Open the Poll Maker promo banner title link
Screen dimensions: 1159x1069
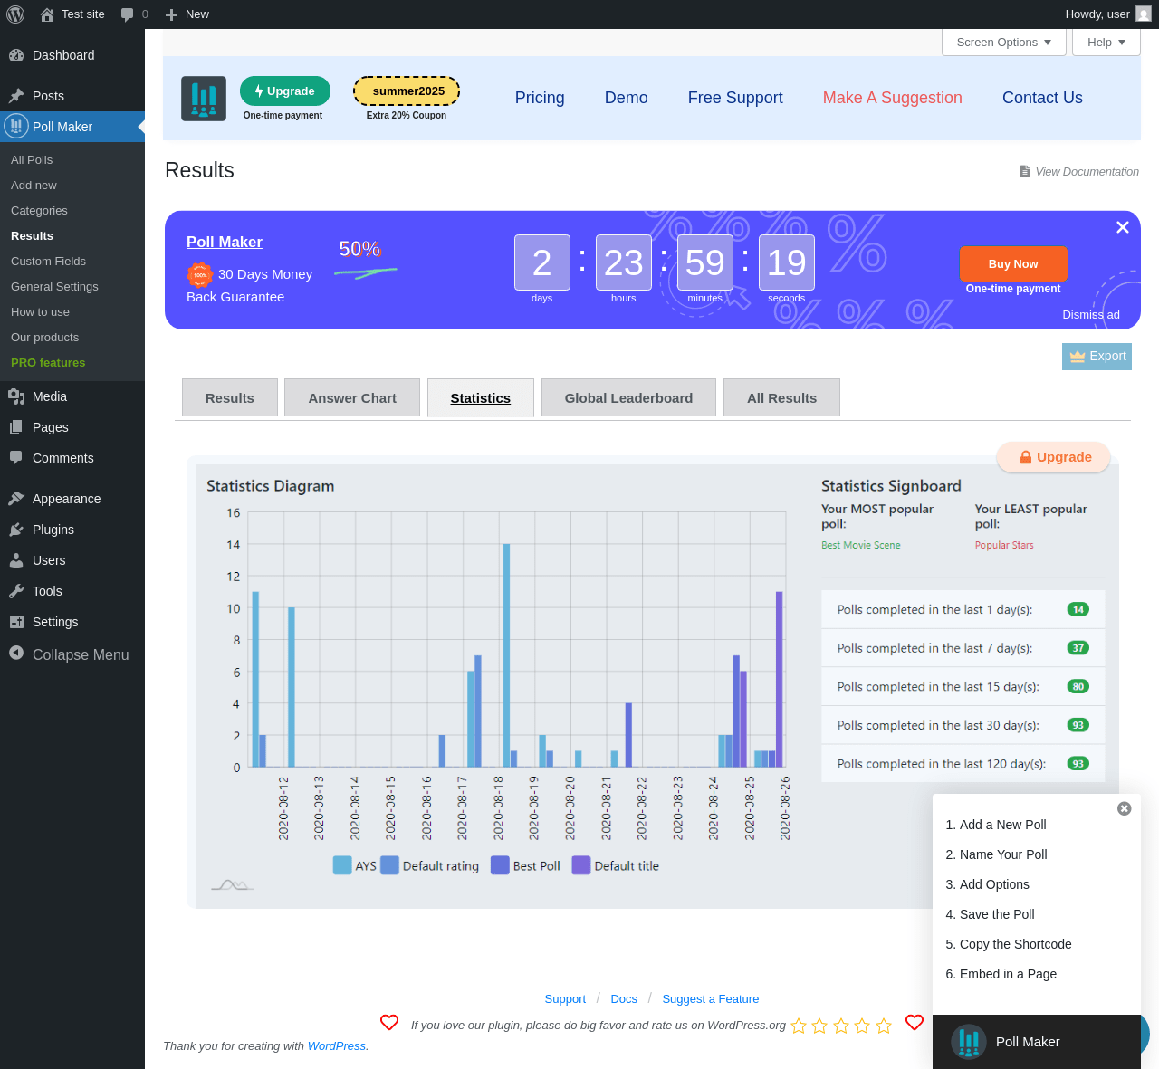tap(225, 242)
